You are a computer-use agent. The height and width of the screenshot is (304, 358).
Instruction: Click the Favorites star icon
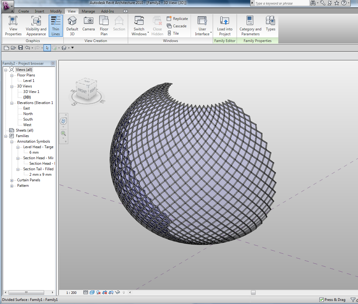tap(337, 3)
